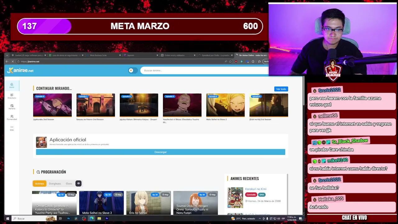
Task: Open the Eris no Seihai schedule card
Action: coord(148,203)
